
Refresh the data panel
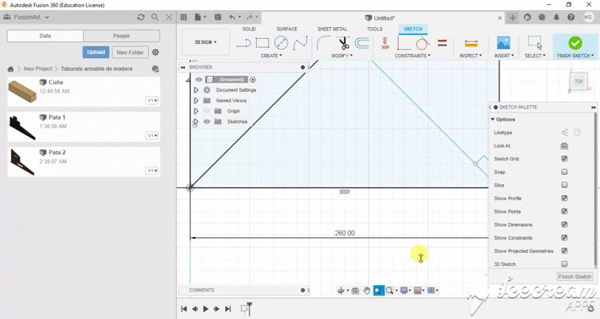141,17
